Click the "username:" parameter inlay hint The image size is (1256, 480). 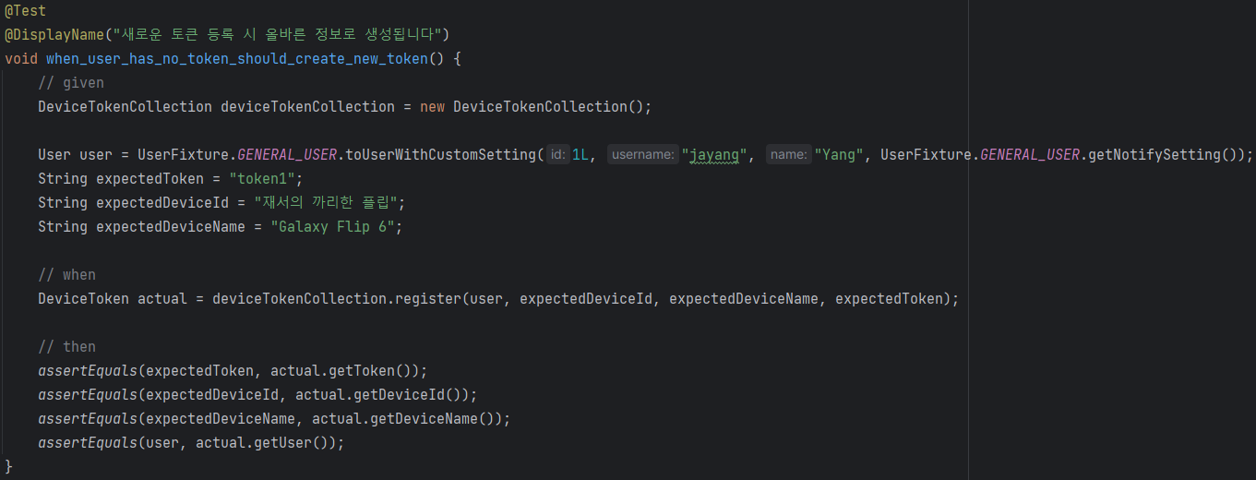coord(642,154)
